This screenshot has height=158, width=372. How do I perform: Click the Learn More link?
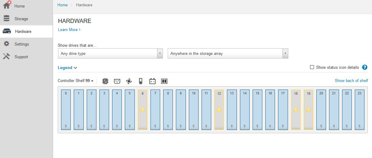pyautogui.click(x=69, y=30)
